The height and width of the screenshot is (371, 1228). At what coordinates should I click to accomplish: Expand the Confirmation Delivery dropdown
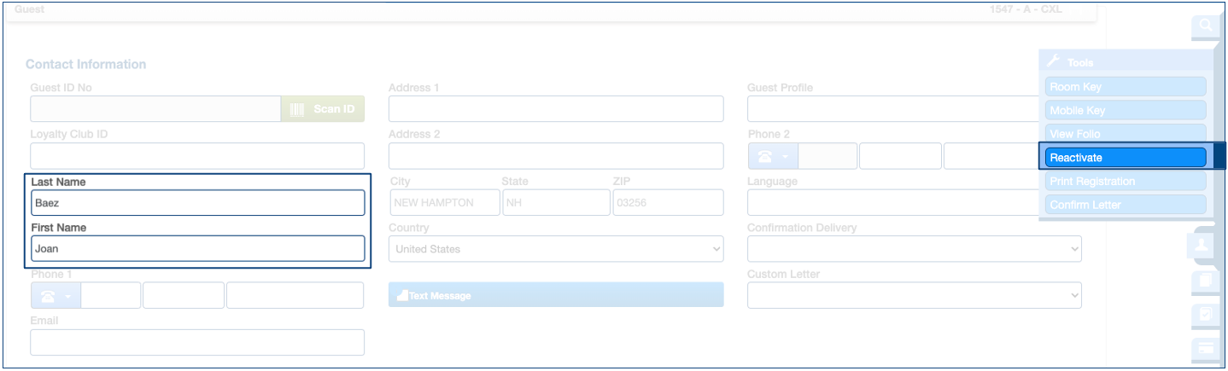point(914,249)
